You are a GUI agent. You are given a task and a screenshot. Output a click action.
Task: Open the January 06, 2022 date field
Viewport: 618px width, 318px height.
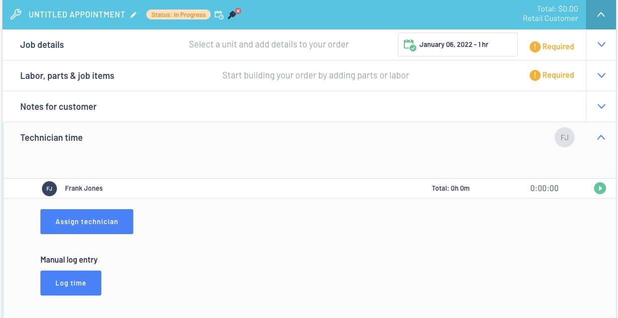pyautogui.click(x=458, y=44)
